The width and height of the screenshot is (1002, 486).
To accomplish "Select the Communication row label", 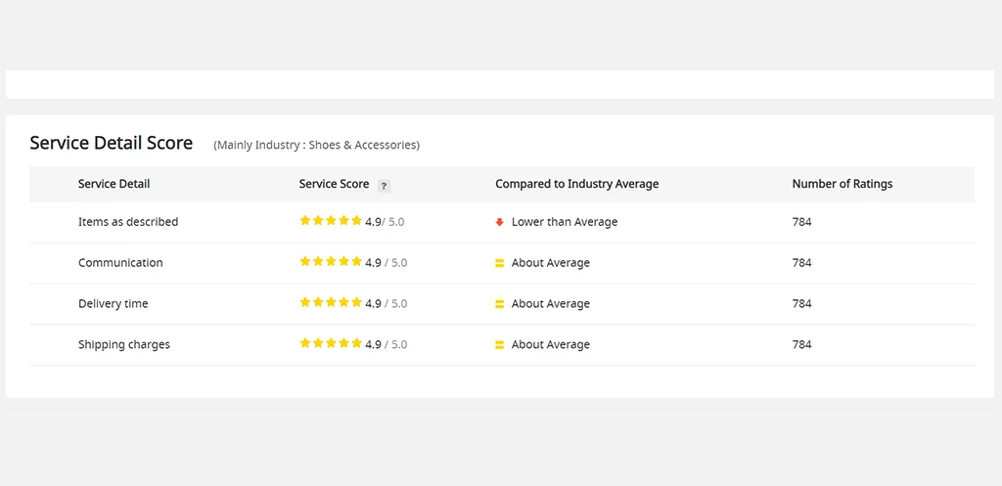I will pos(120,263).
